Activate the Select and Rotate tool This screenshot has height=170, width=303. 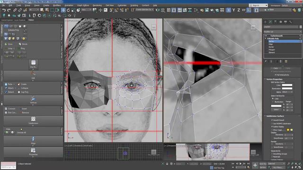(68, 10)
